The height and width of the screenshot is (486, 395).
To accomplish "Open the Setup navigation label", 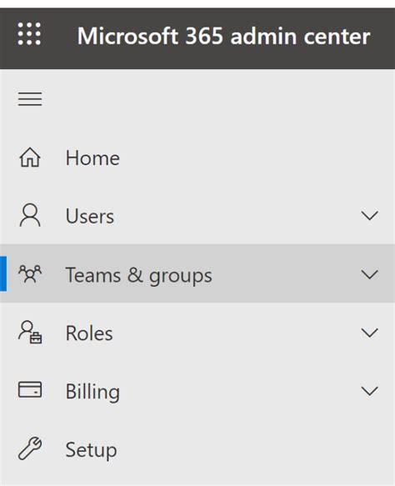I will [92, 451].
